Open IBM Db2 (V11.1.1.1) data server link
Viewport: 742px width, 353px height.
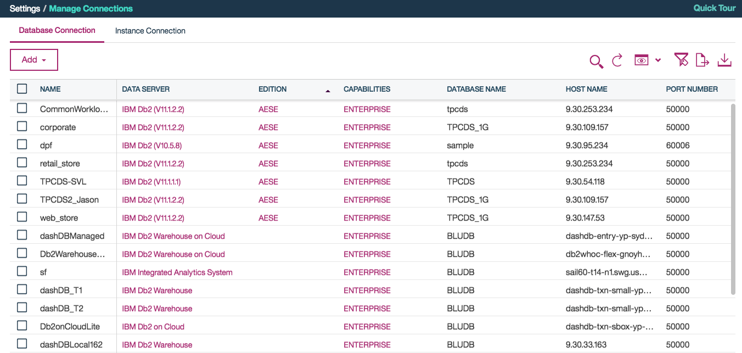tap(151, 182)
